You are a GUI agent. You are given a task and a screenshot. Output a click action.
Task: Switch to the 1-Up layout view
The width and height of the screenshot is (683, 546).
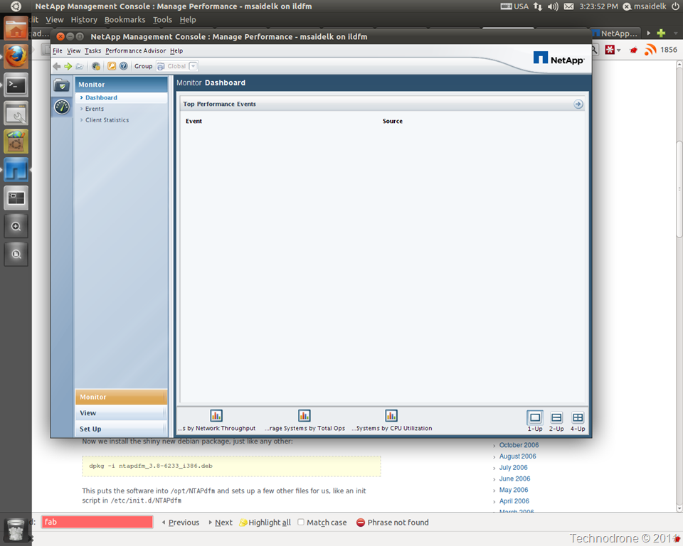535,418
